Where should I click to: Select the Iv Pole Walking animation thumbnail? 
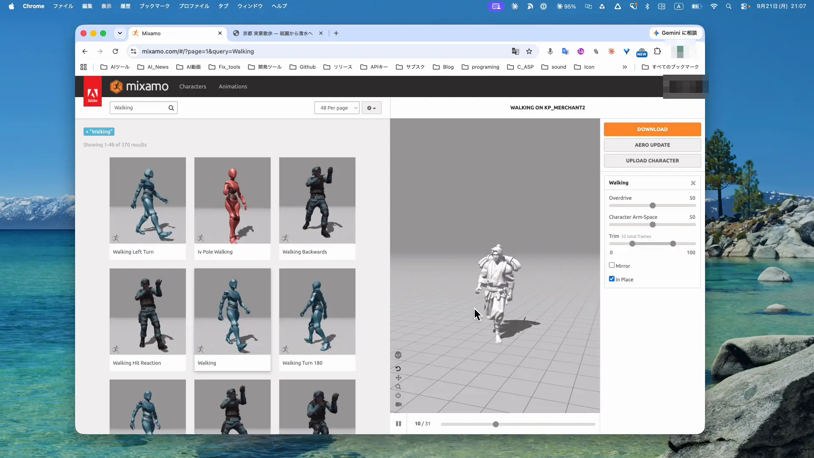232,200
